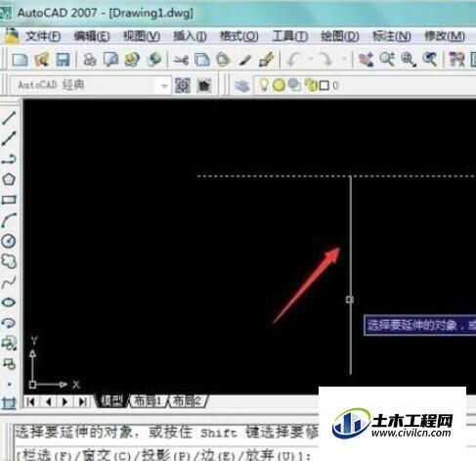Select the Make Block tool

pos(9,363)
